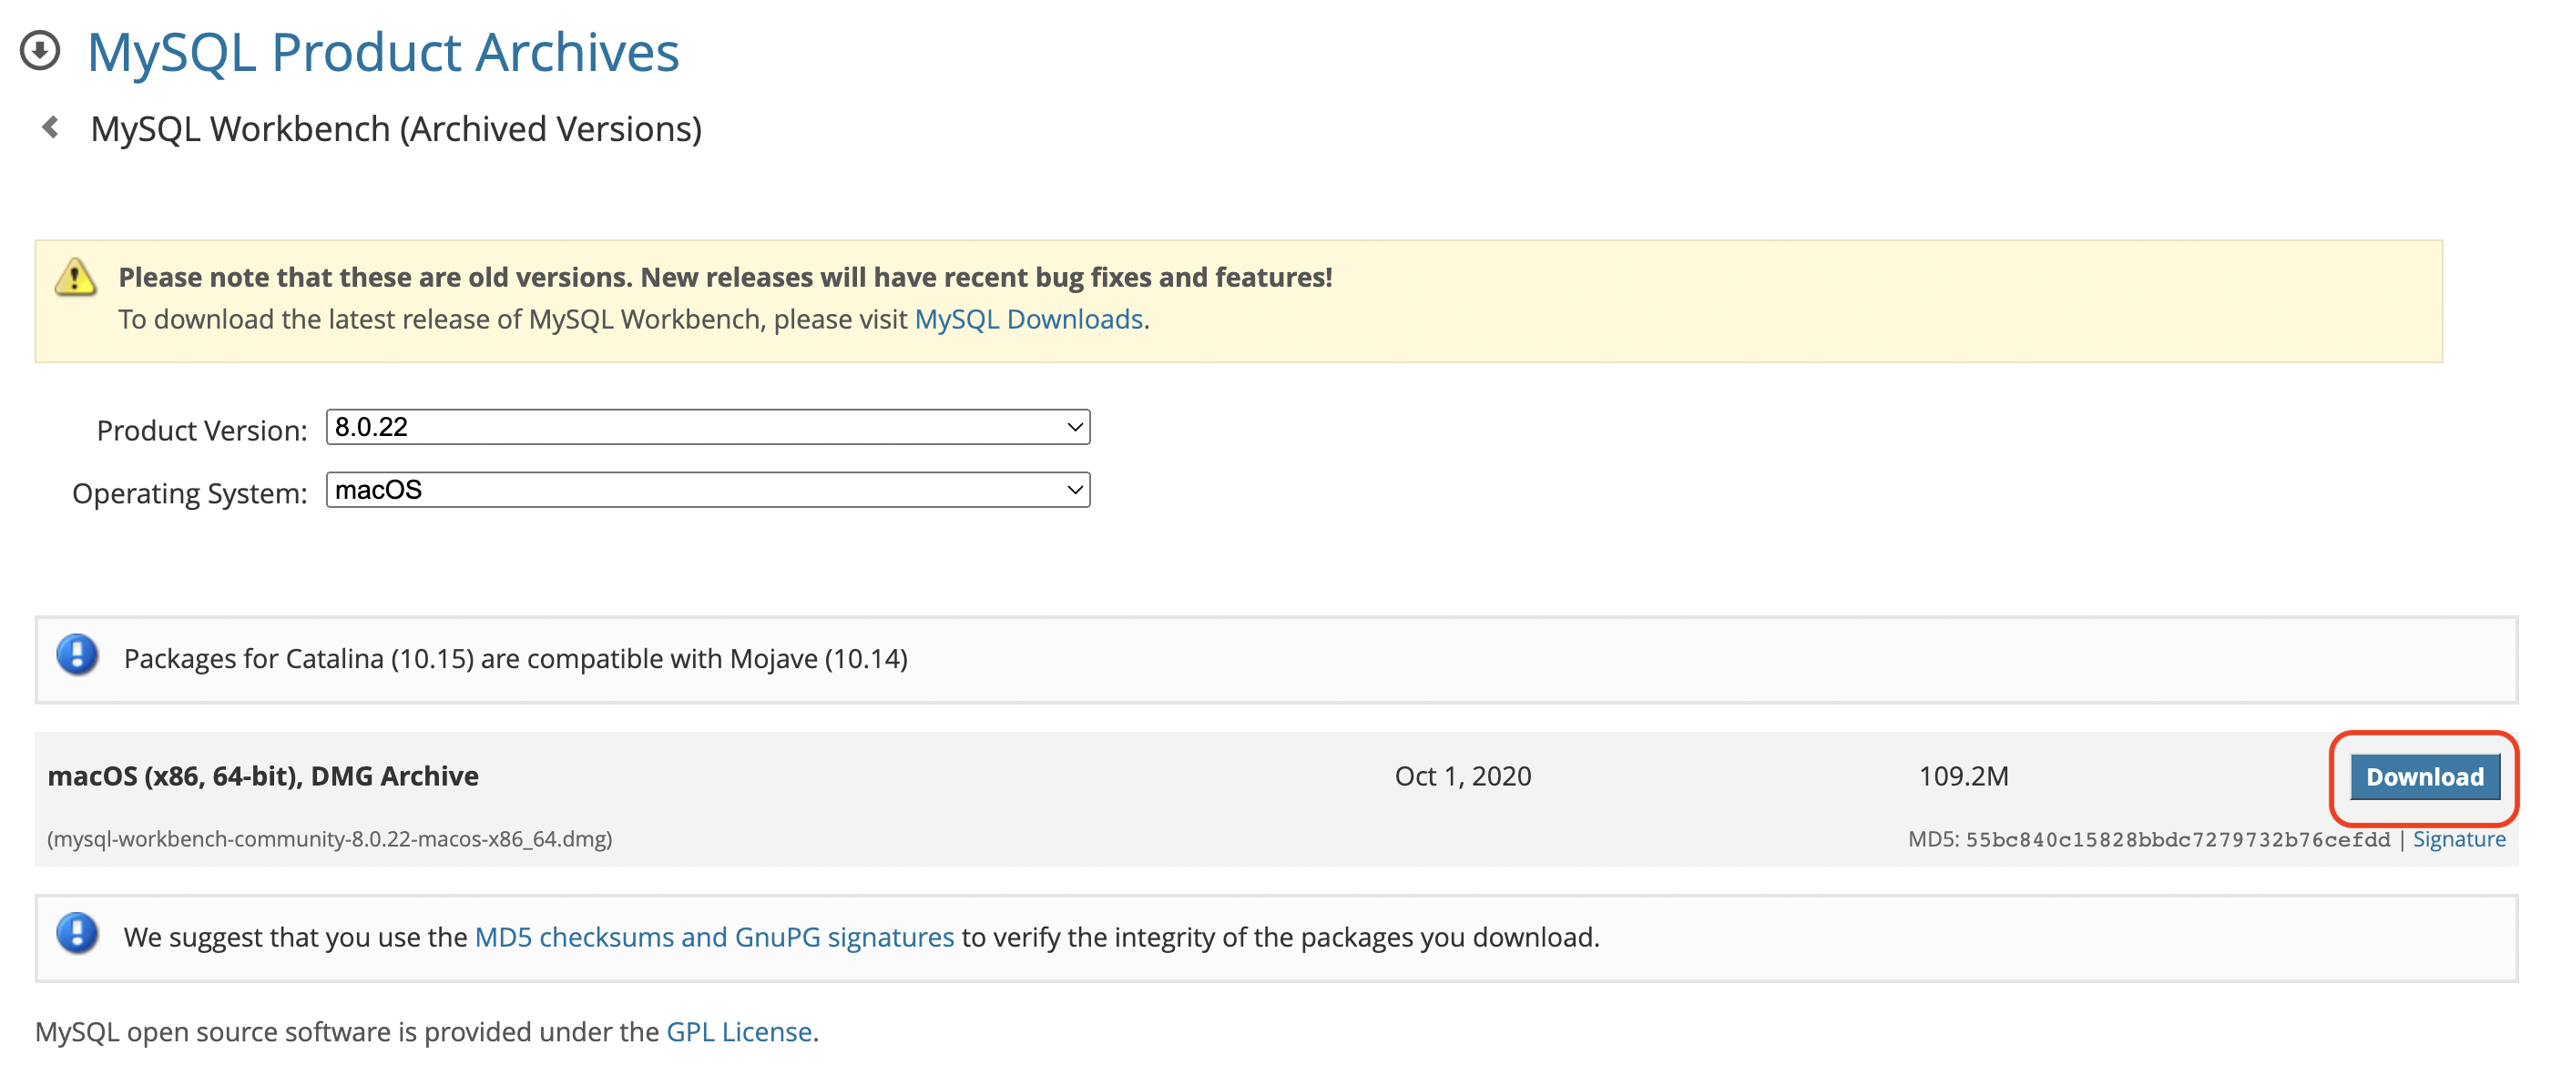This screenshot has height=1075, width=2561.
Task: Click the blue info icon beside checksum suggestion
Action: 77,934
